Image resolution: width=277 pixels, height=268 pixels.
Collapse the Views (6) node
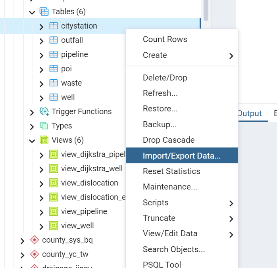tap(32, 140)
